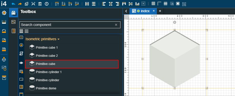This screenshot has width=235, height=96.
Task: Click the toolbox padlock category icon
Action: (21, 45)
